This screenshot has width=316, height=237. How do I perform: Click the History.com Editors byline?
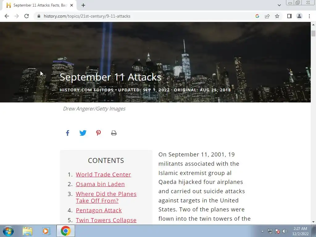tap(87, 90)
